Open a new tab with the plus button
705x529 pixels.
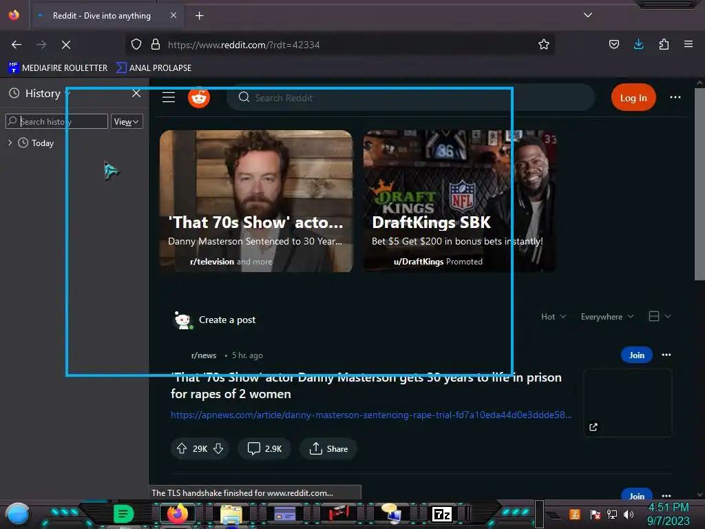199,16
